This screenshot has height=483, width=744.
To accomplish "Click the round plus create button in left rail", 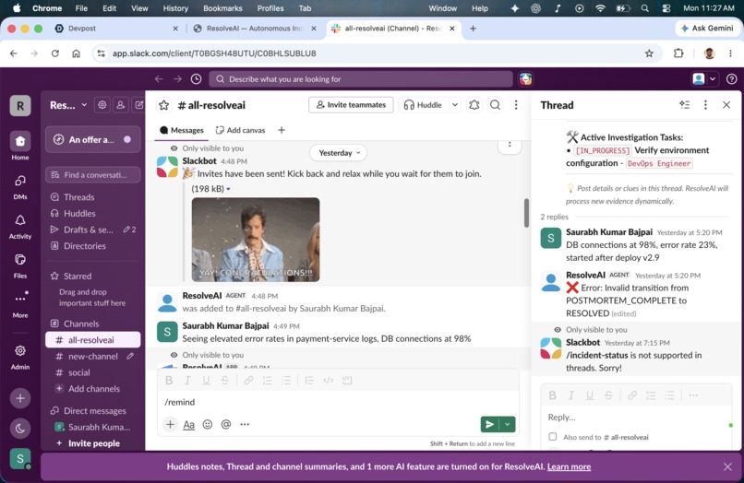I will tap(20, 398).
